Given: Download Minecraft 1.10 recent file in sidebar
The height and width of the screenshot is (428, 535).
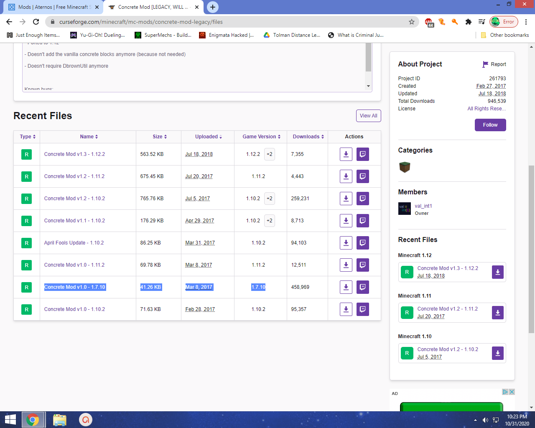Looking at the screenshot, I should [x=498, y=353].
